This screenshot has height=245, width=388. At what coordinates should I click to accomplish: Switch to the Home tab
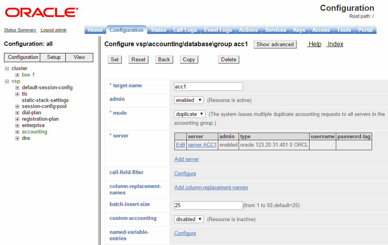tap(95, 30)
